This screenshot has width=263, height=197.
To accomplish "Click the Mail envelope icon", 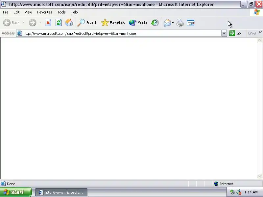I will coord(167,23).
